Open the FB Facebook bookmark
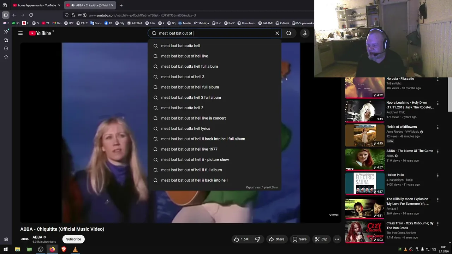The height and width of the screenshot is (254, 452). coord(108,23)
